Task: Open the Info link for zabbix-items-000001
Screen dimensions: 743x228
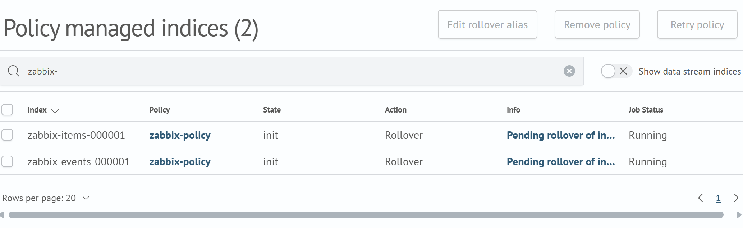Action: point(560,135)
